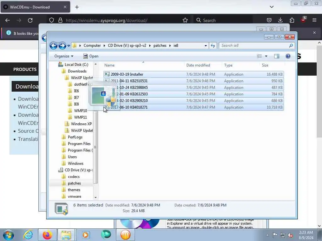Select CD Drive (V:) in navigation pane
The image size is (322, 241).
click(x=79, y=170)
